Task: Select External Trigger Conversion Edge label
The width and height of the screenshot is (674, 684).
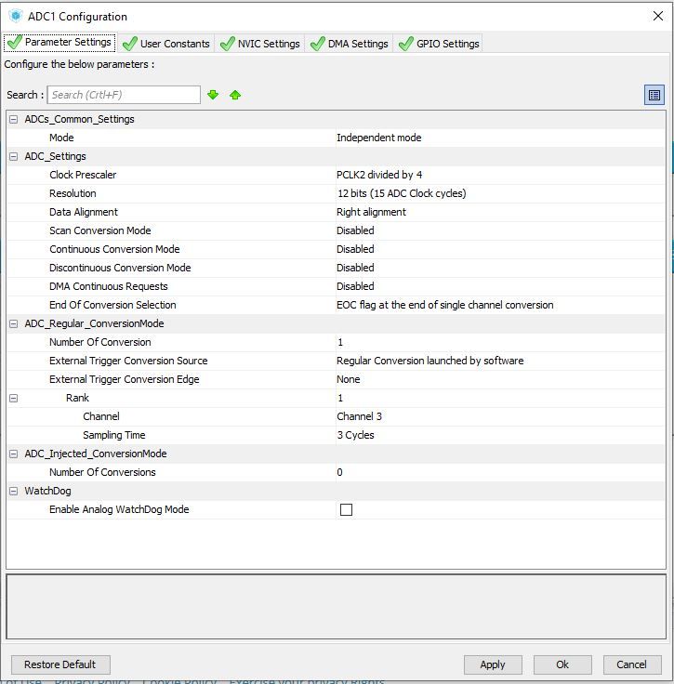Action: pyautogui.click(x=125, y=379)
